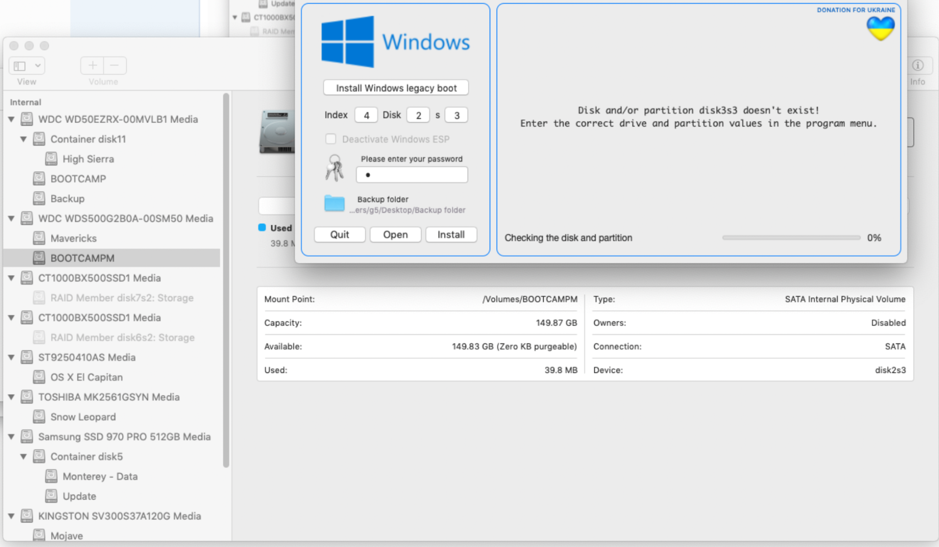Collapse the Container disk11 triangle
The image size is (939, 547).
[23, 139]
